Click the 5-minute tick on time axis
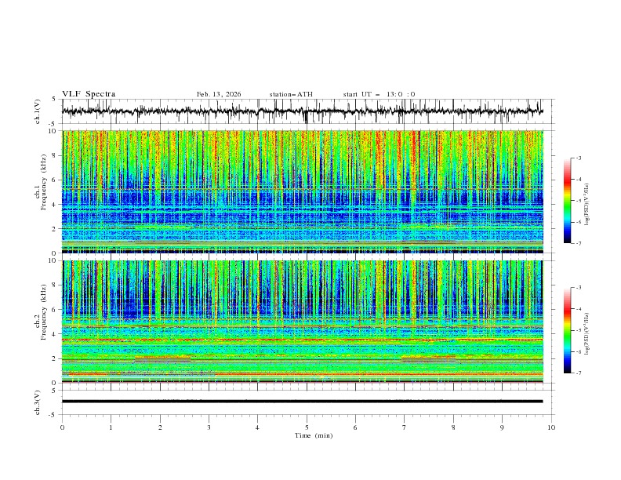 [x=307, y=427]
